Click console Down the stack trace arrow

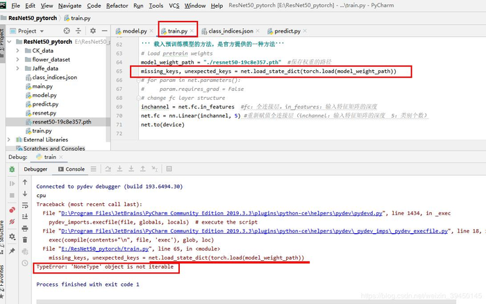25,194
